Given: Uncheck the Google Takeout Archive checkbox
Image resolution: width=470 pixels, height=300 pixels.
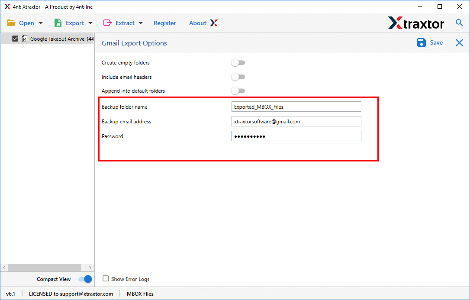Looking at the screenshot, I should coord(15,39).
